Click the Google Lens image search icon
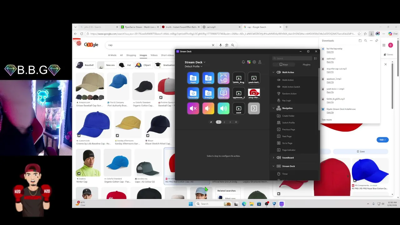400x225 pixels. (x=227, y=45)
